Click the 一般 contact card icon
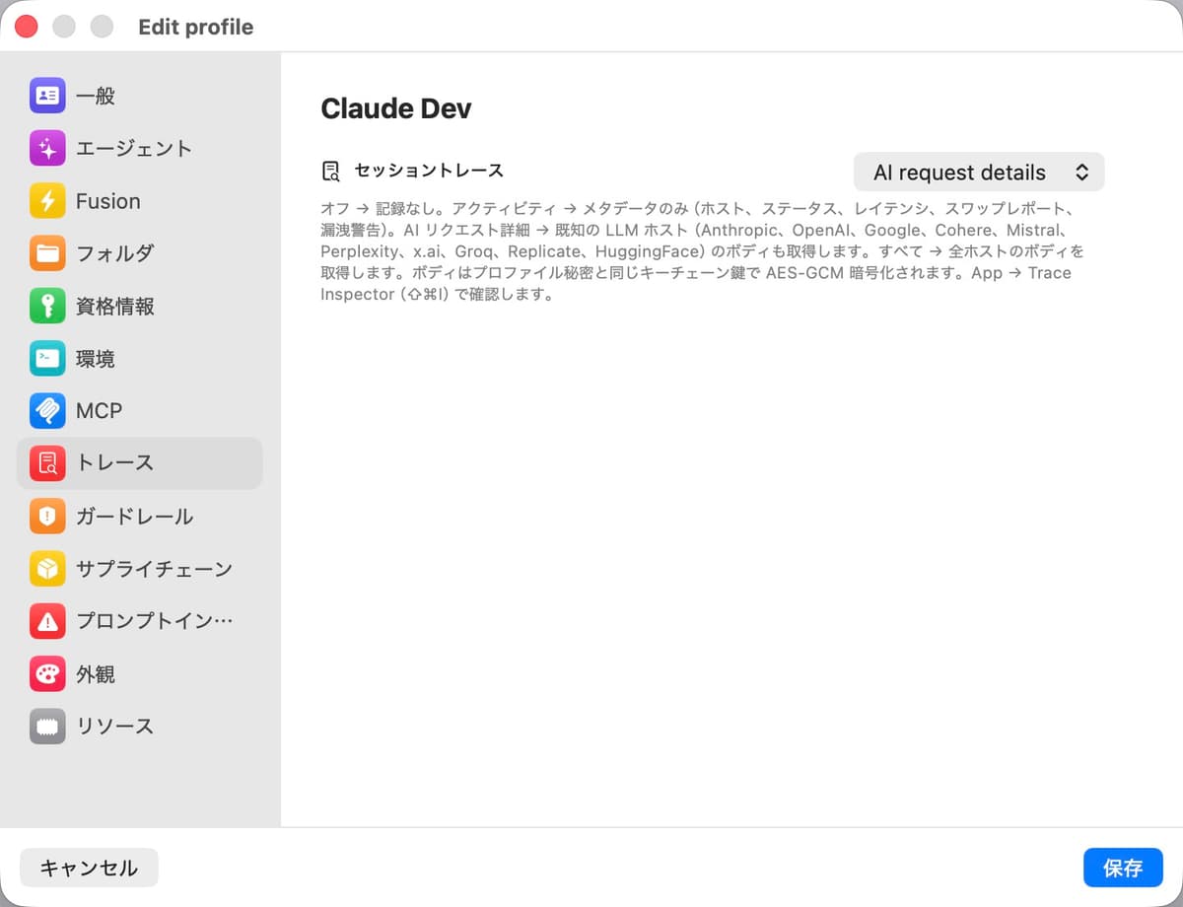This screenshot has height=907, width=1183. (47, 96)
